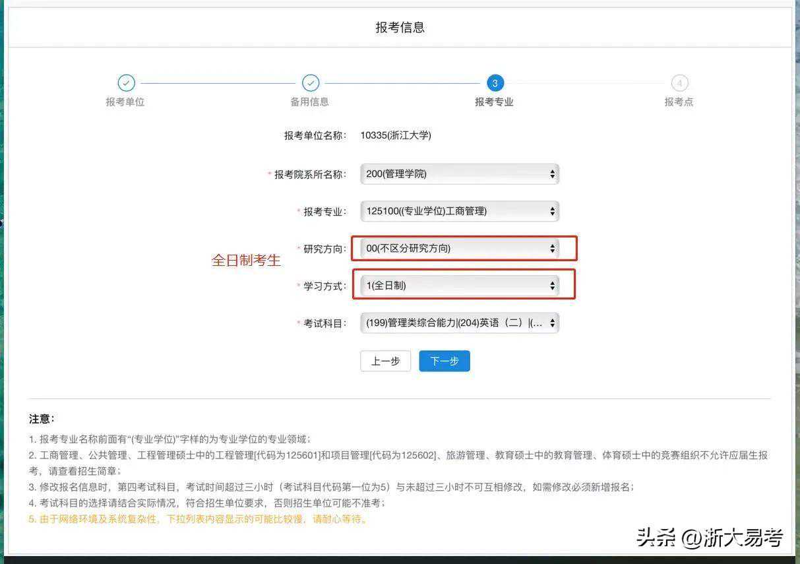Image resolution: width=800 pixels, height=564 pixels.
Task: Click the 报考信息 page title
Action: click(x=400, y=28)
